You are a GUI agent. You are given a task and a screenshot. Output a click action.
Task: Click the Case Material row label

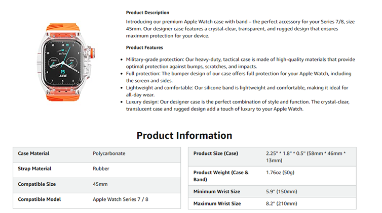pos(33,153)
